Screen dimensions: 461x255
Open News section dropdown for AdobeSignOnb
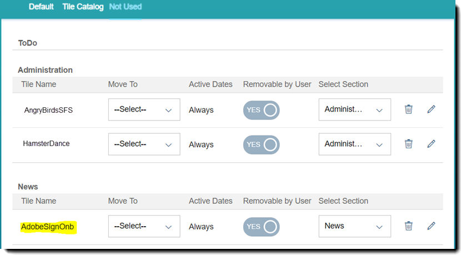point(354,226)
